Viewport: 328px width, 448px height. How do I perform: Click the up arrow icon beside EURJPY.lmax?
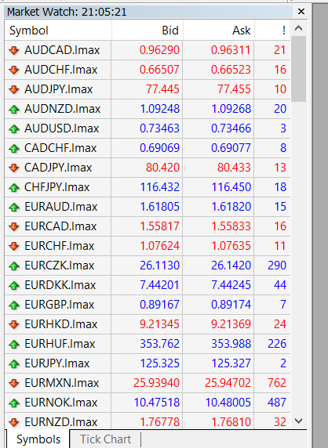[x=14, y=363]
